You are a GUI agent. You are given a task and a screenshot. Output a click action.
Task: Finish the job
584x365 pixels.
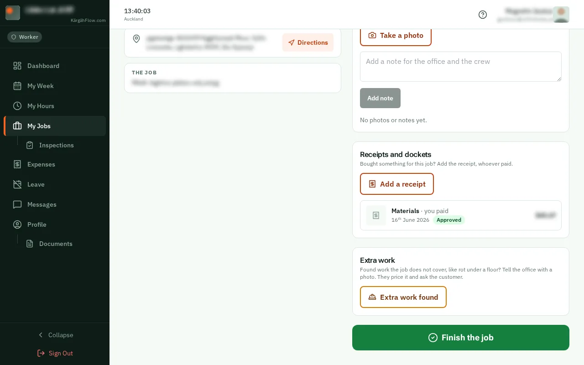(x=461, y=338)
